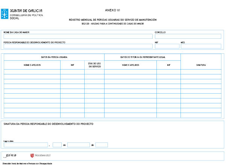Click the Concello input field

click(188, 36)
